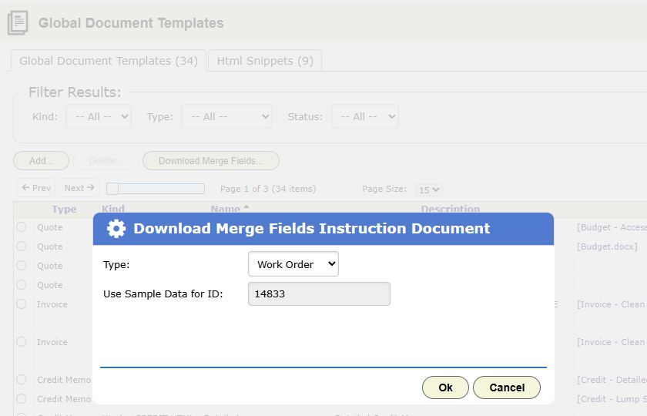This screenshot has height=416, width=647.
Task: Click the page slider handle
Action: 112,189
